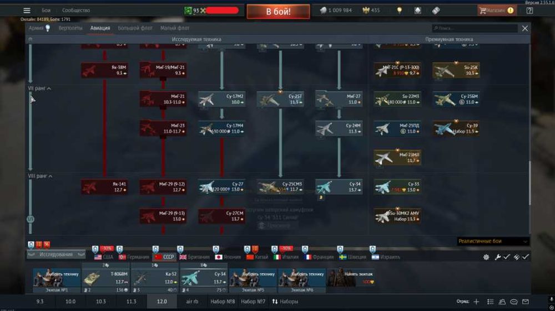555x311 pixels.
Task: Select the Як-141 aircraft card
Action: coord(104,186)
